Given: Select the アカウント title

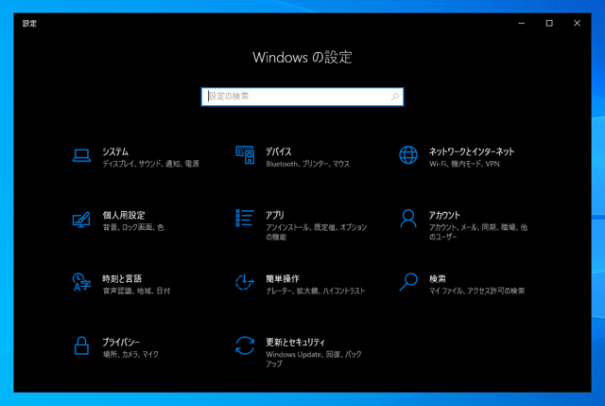Looking at the screenshot, I should click(x=444, y=215).
